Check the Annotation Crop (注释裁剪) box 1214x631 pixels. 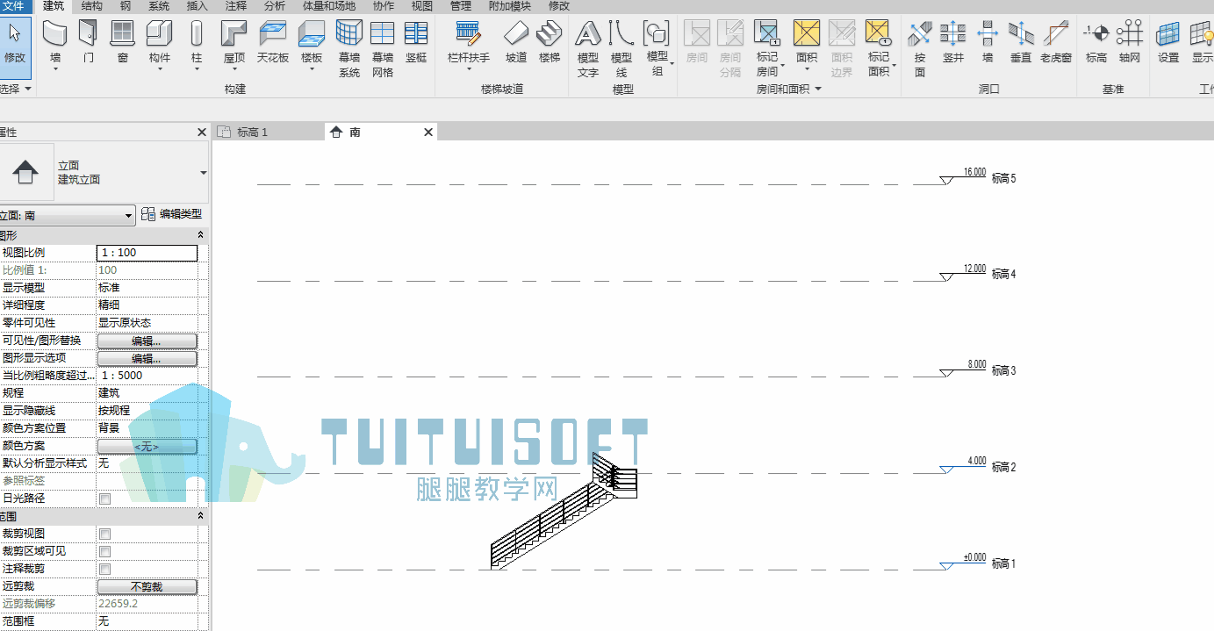click(x=104, y=569)
